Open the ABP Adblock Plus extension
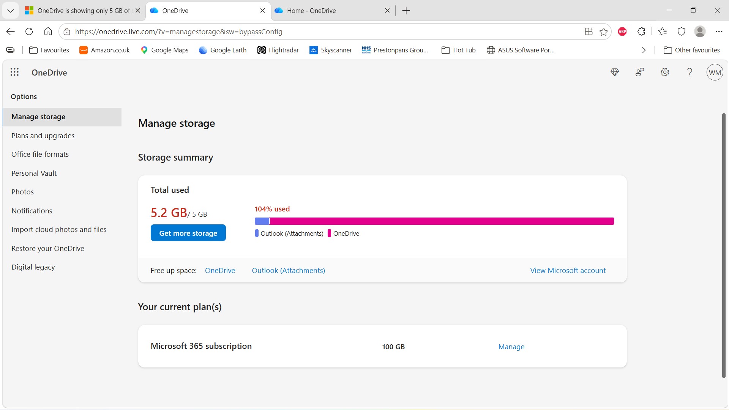This screenshot has height=410, width=729. coord(622,32)
